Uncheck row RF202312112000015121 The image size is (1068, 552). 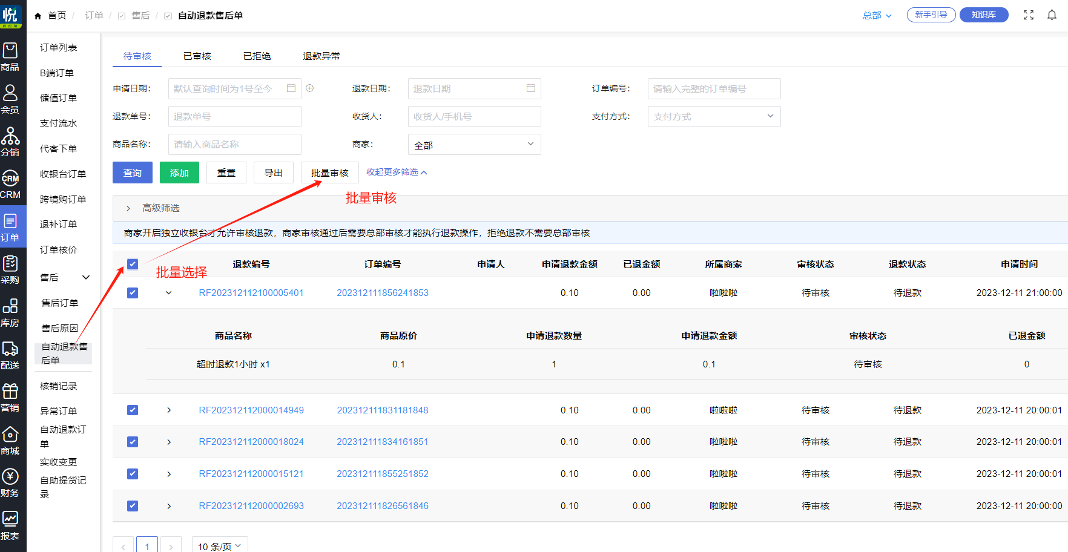tap(133, 474)
